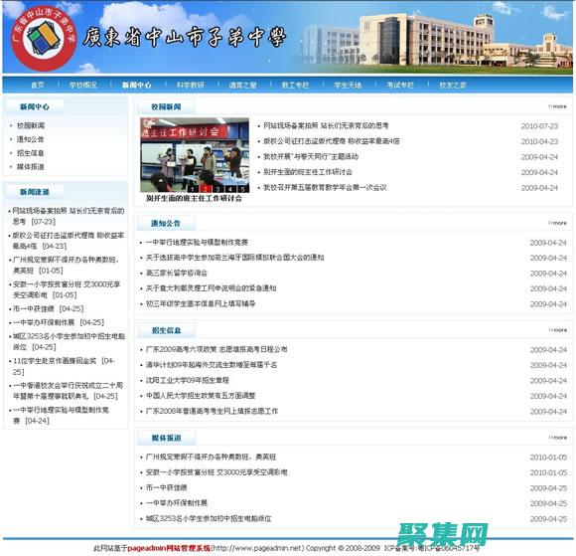Open 广东2008年普通高考考生网上填报志愿工作
The image size is (576, 556).
[x=212, y=411]
